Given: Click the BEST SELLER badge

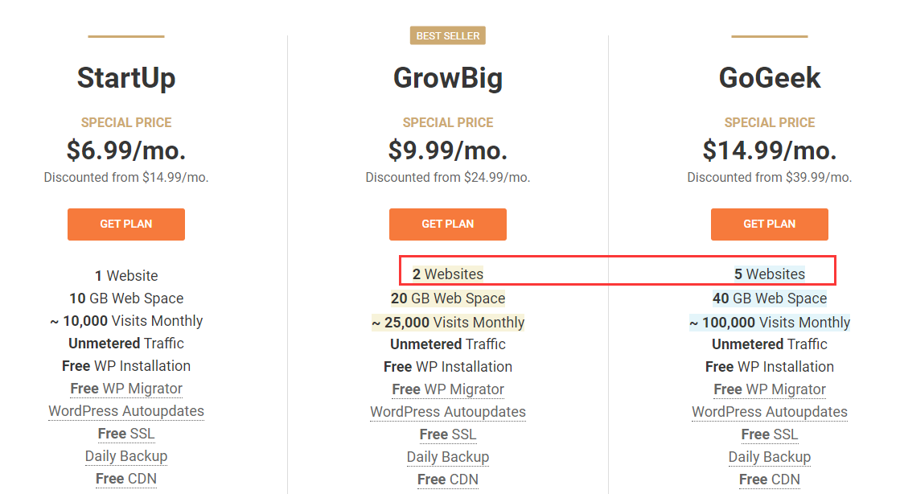Looking at the screenshot, I should click(448, 36).
